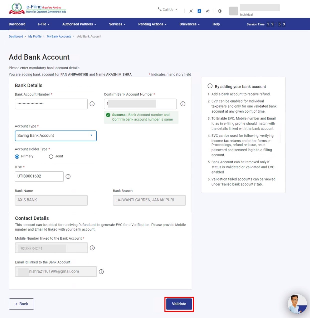Open the Pending Actions menu
The width and height of the screenshot is (310, 318).
click(152, 24)
